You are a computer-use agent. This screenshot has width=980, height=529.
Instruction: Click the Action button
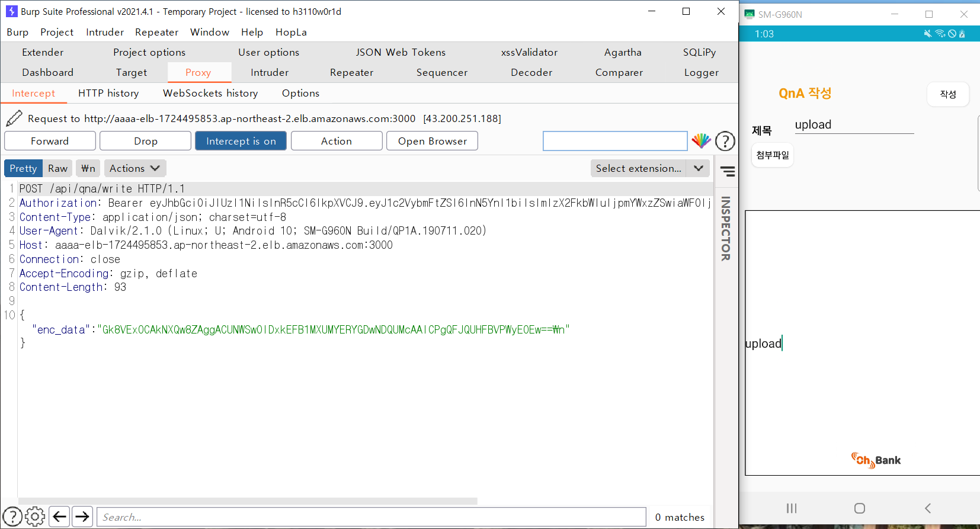(x=337, y=141)
